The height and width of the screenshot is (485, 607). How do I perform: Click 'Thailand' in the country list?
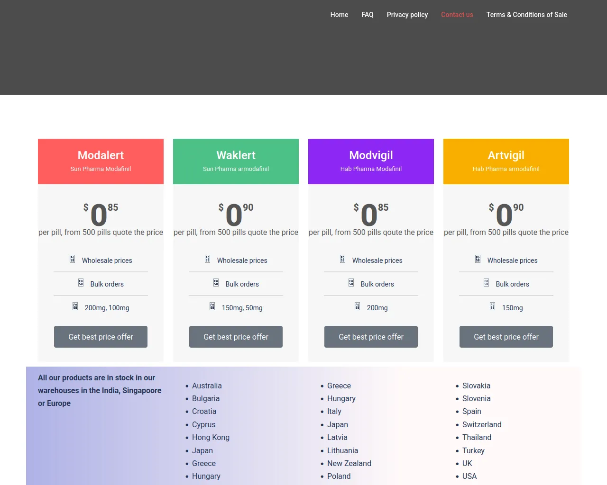477,438
